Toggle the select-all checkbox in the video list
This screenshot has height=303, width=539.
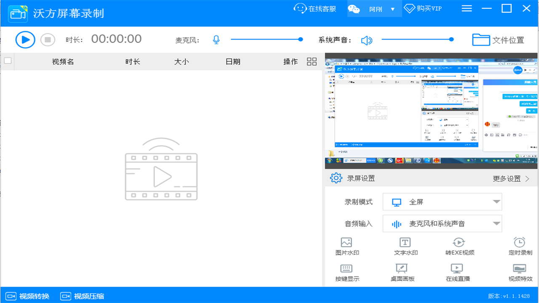pyautogui.click(x=8, y=61)
